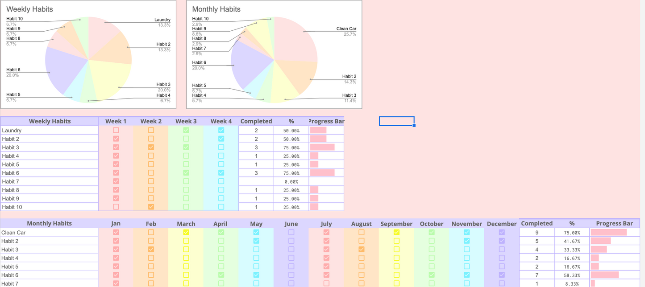The height and width of the screenshot is (287, 645).
Task: Toggle the Laundry Week 4 checkbox
Action: tap(221, 130)
